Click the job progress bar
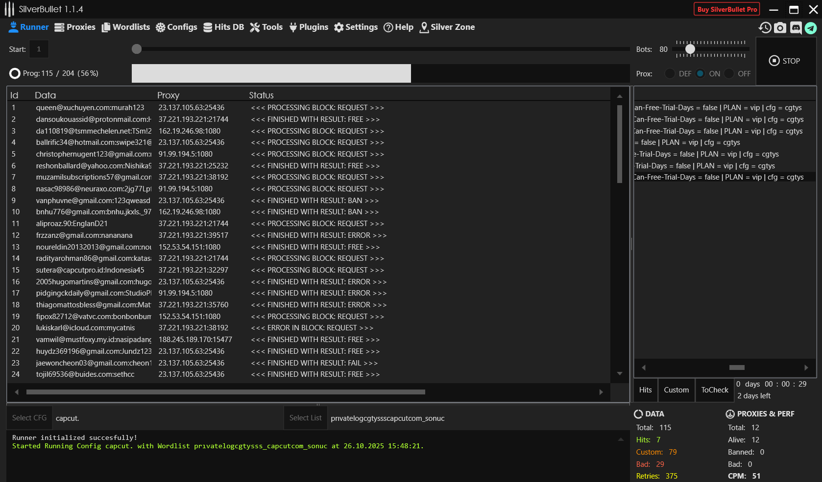The height and width of the screenshot is (482, 822). pos(381,73)
